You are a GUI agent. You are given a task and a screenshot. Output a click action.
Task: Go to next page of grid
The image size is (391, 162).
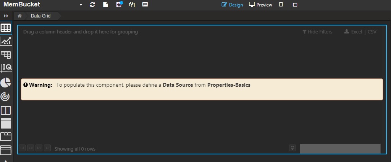coord(39,148)
